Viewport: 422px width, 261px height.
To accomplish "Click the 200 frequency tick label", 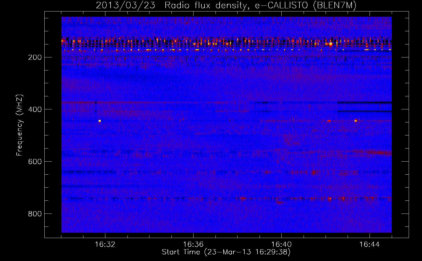I will [35, 57].
